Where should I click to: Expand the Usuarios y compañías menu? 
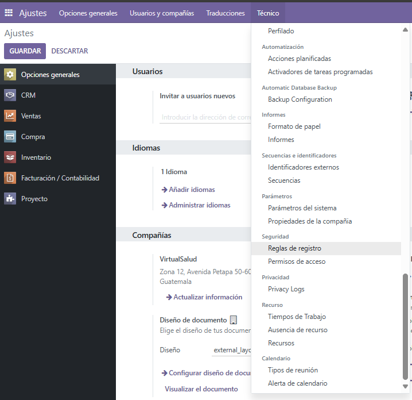162,13
